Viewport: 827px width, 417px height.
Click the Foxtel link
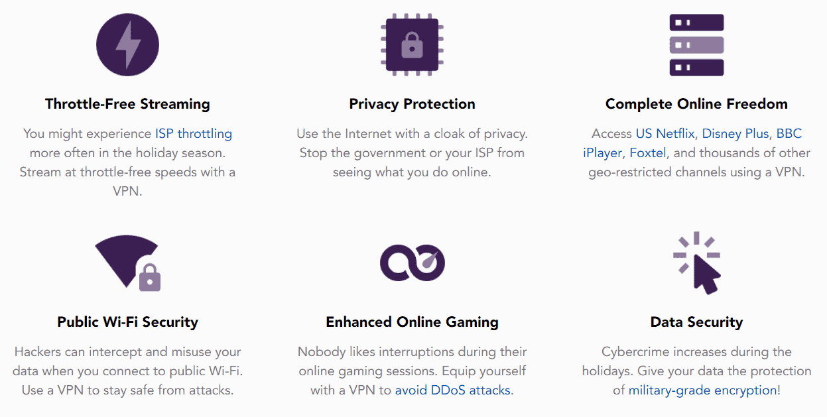649,152
